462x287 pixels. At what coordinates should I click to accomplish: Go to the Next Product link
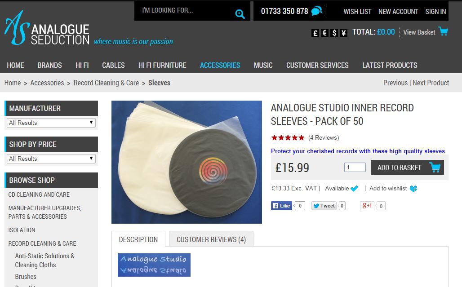(x=431, y=83)
